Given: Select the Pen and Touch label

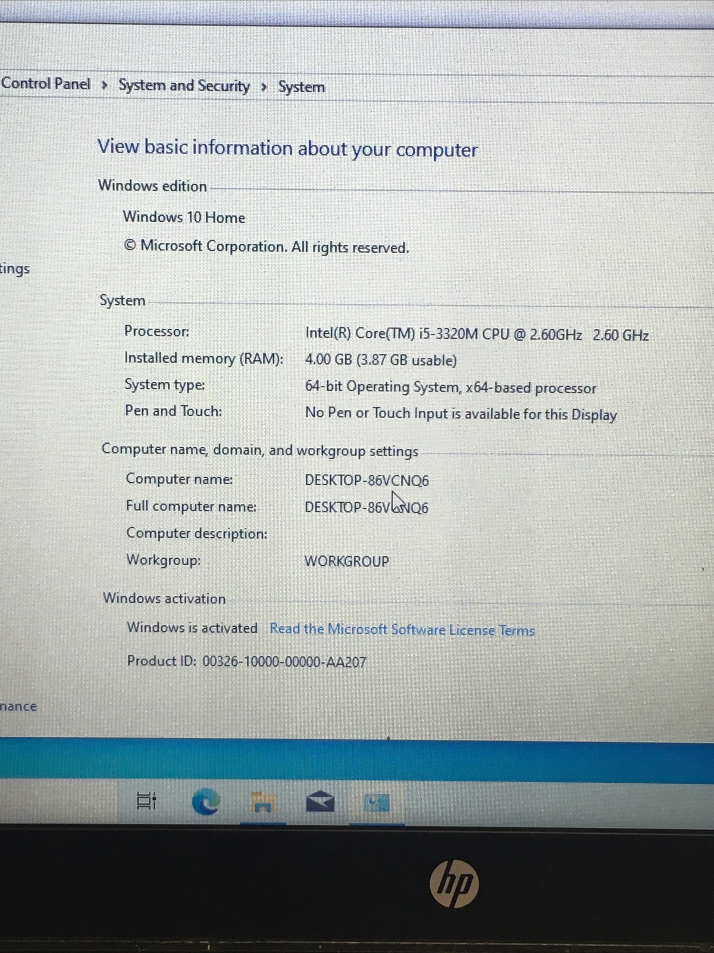Looking at the screenshot, I should [x=173, y=410].
